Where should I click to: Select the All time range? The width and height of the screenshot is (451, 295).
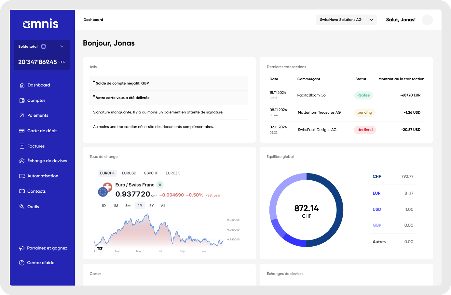[163, 206]
